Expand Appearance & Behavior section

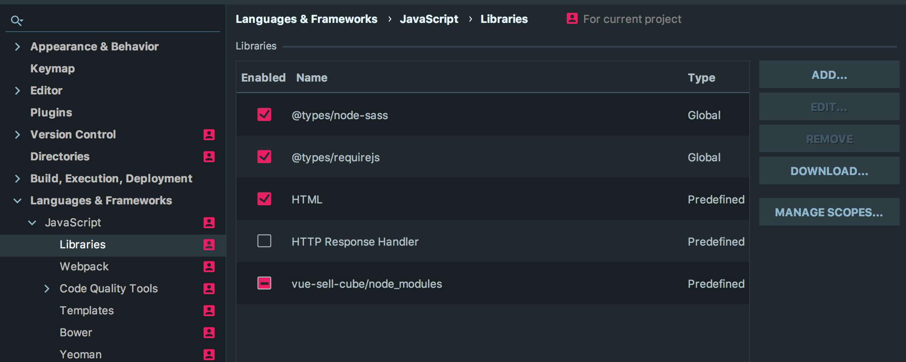(17, 47)
